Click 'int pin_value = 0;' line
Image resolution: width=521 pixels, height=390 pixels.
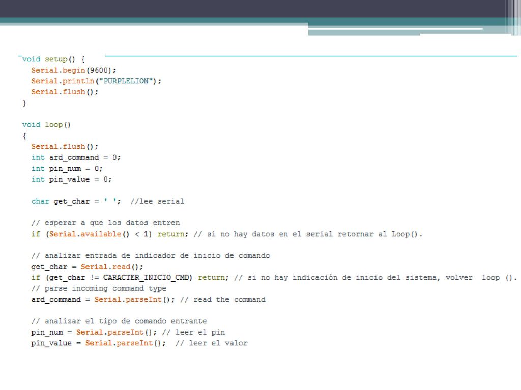71,179
